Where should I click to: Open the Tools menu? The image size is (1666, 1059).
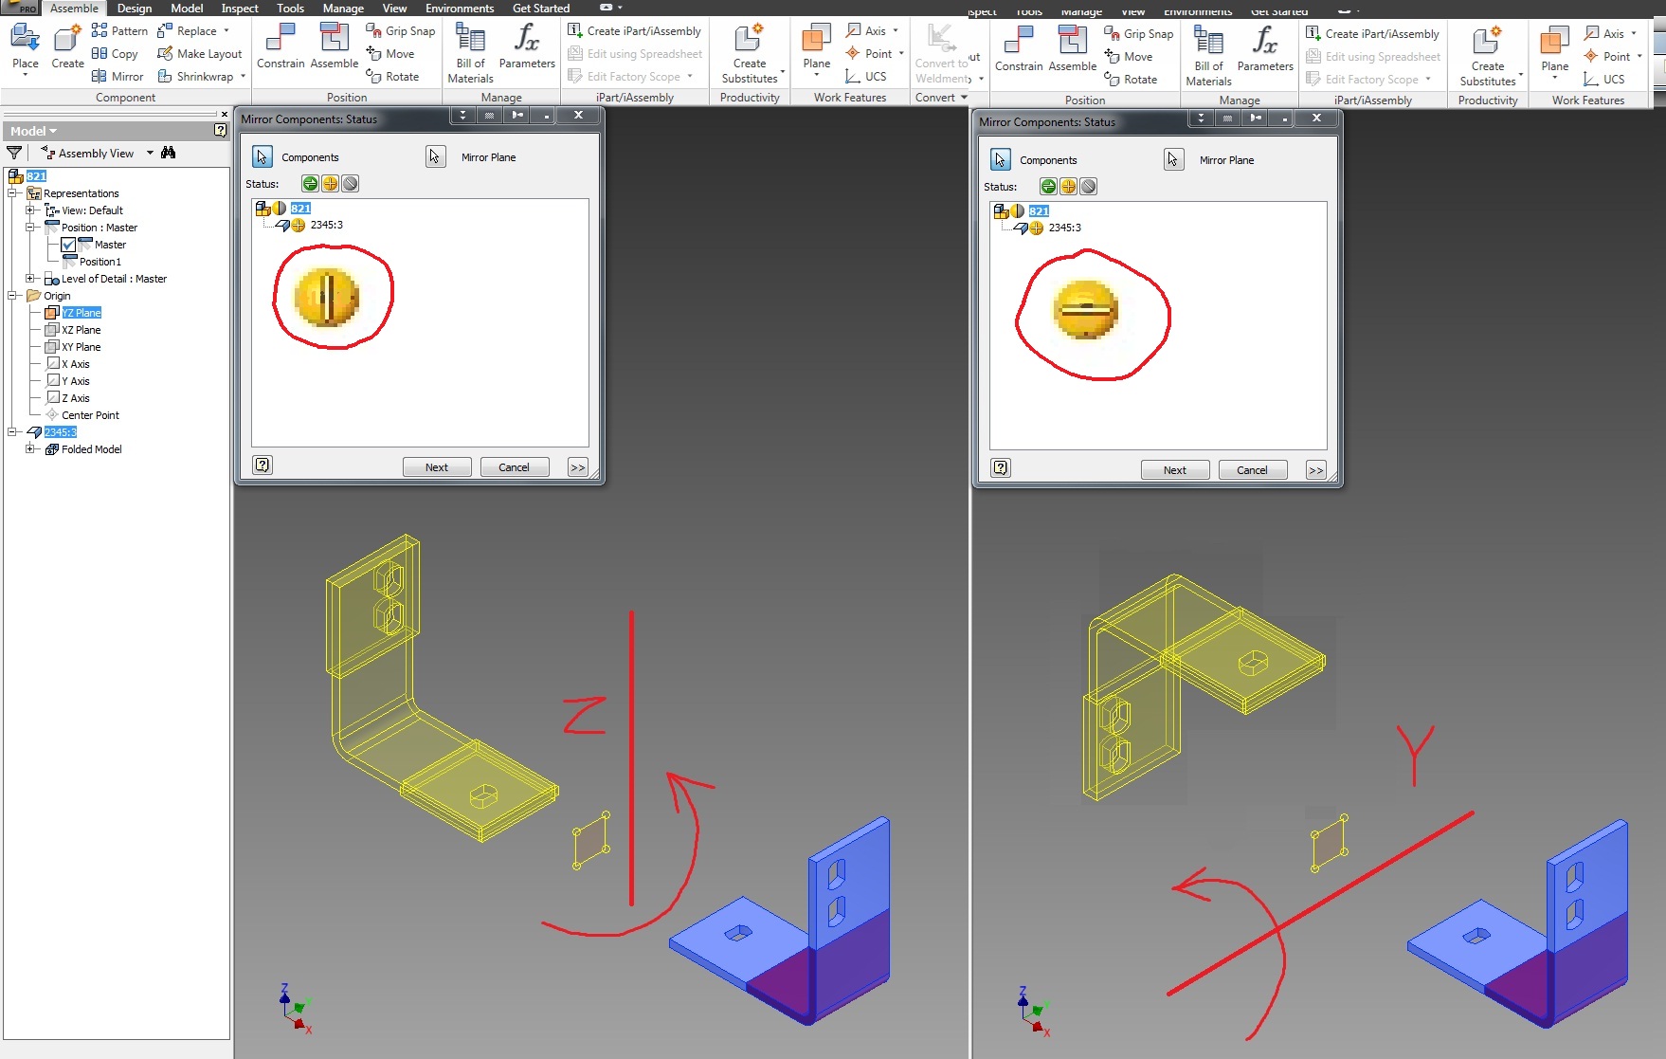point(290,8)
